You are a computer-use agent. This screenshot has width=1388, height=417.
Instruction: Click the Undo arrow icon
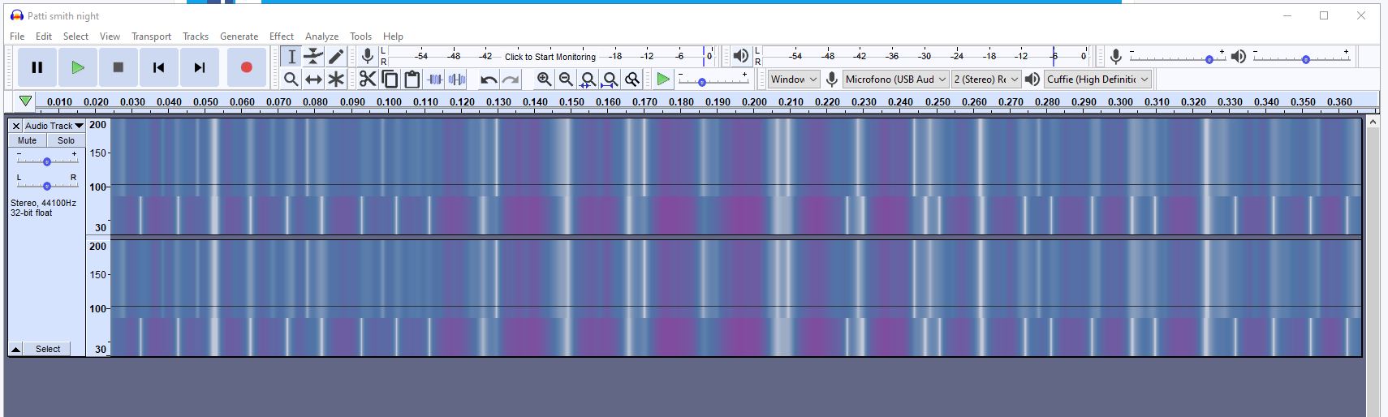click(489, 80)
